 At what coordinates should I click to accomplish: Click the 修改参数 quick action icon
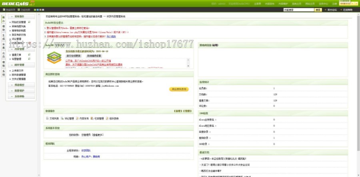click(107, 118)
